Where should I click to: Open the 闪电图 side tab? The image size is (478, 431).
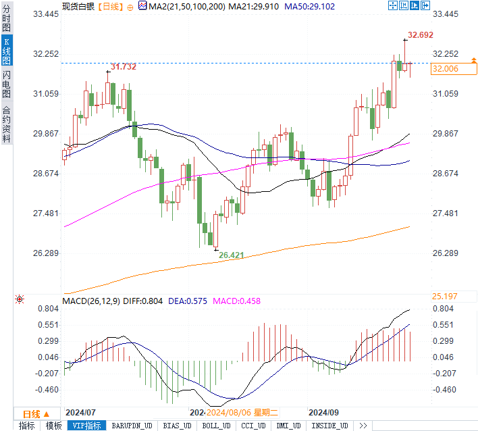[x=7, y=84]
